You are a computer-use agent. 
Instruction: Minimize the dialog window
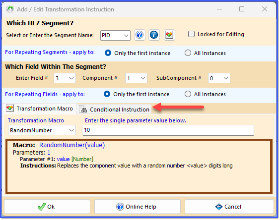(x=219, y=9)
